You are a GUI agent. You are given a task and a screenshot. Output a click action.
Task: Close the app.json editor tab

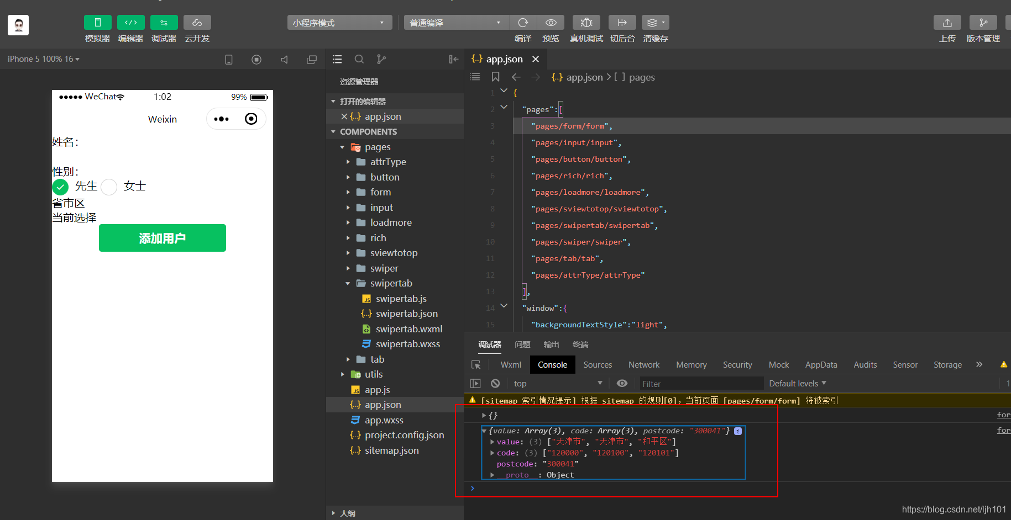pos(536,59)
